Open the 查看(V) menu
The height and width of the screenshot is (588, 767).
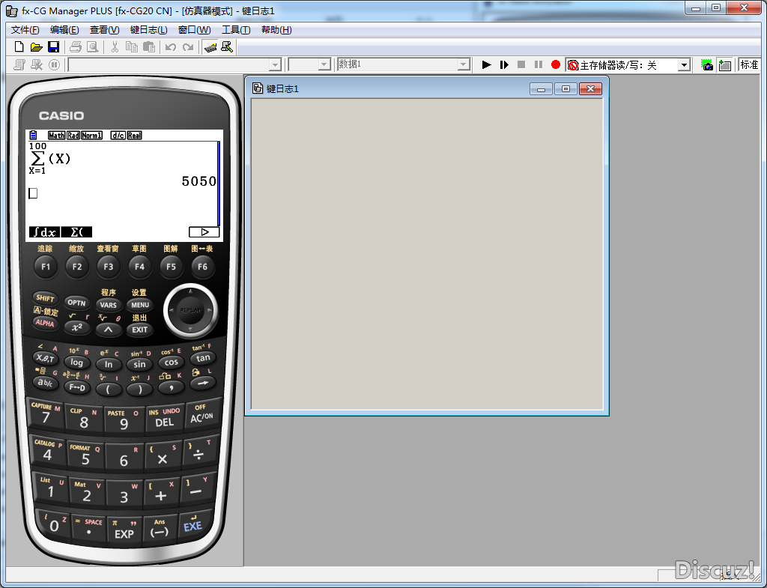[x=104, y=30]
